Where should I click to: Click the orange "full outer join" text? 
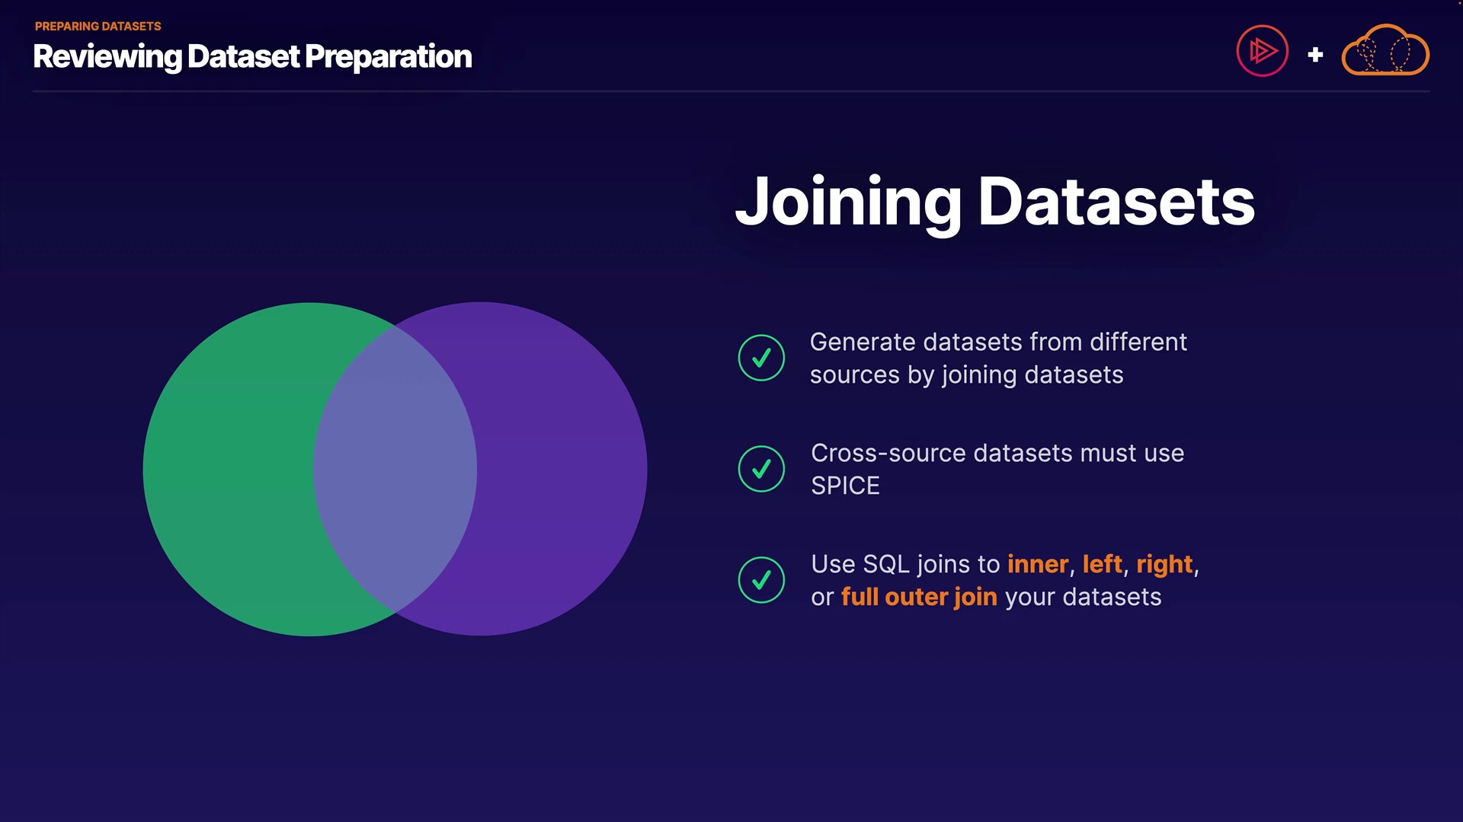(x=919, y=597)
